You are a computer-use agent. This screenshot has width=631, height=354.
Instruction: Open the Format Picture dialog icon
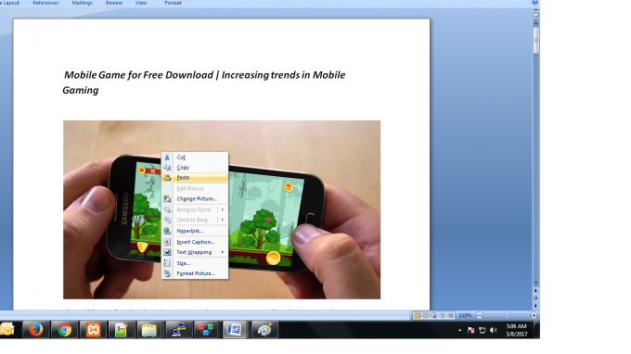coord(167,273)
